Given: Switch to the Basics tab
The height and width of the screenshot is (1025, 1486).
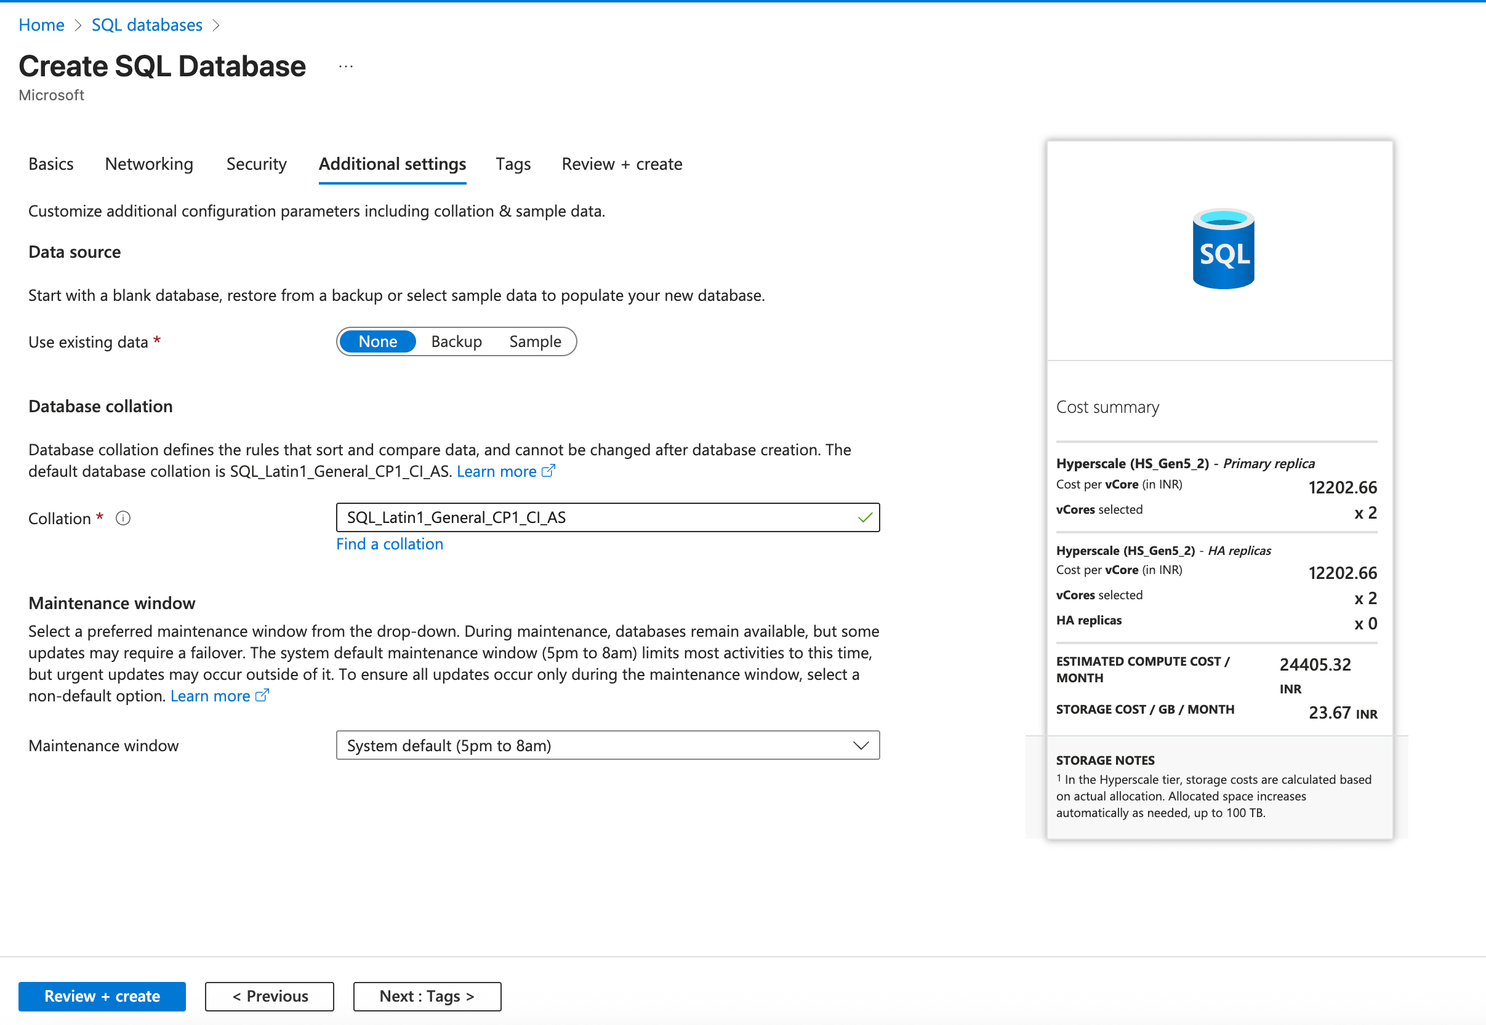Looking at the screenshot, I should [50, 164].
